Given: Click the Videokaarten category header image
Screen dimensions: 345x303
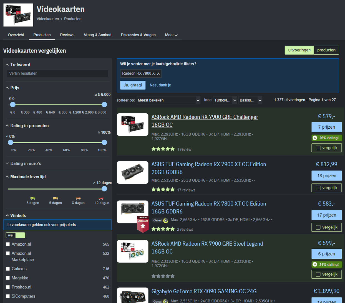Looking at the screenshot, I should click(x=18, y=15).
